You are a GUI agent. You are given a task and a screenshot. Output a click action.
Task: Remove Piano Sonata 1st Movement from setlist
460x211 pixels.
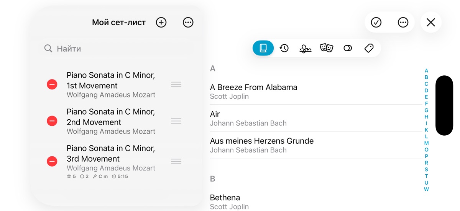click(x=52, y=84)
